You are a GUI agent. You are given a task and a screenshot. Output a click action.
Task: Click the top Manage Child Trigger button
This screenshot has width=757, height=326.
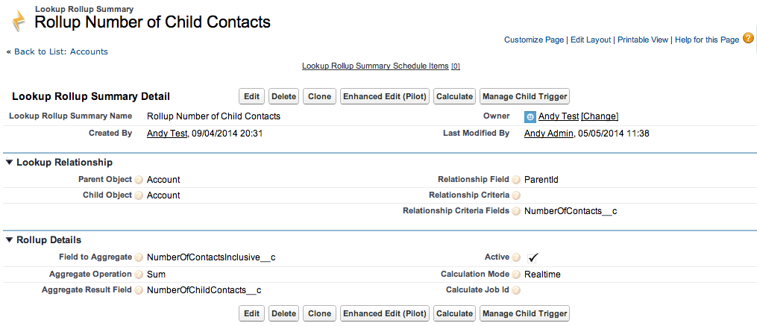pos(524,96)
